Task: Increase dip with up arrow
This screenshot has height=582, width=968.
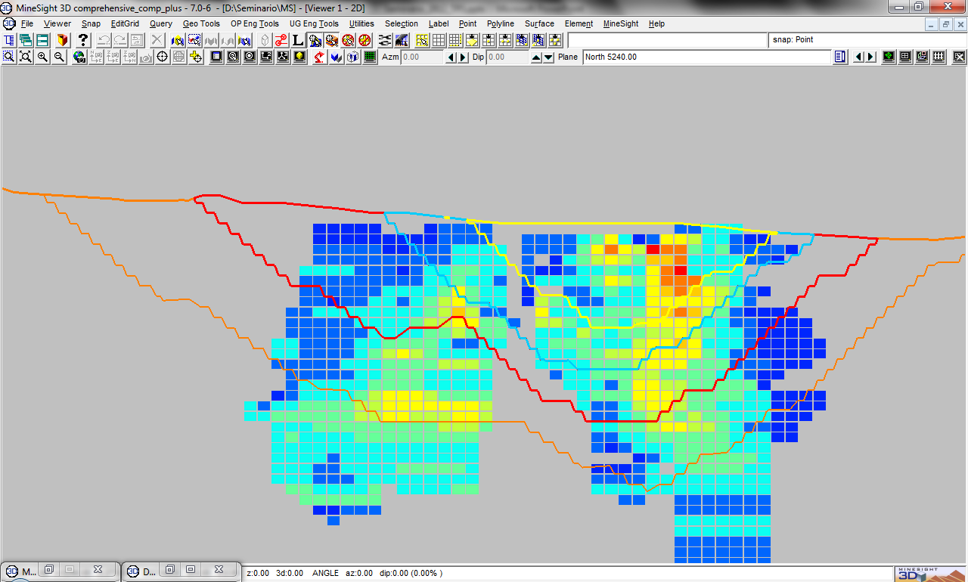Action: (x=536, y=57)
